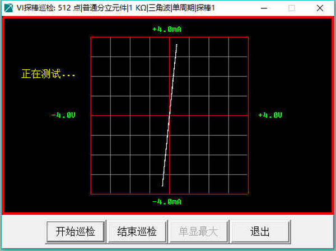
Task: Click the white VI curve trace
Action: click(x=170, y=115)
